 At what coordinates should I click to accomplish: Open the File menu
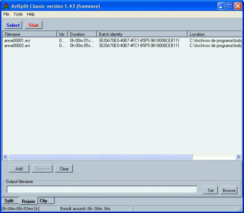click(x=6, y=14)
